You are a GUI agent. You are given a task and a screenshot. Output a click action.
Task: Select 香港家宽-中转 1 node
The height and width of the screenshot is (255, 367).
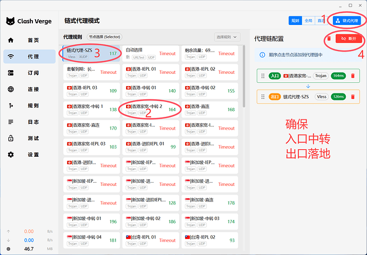tap(91, 109)
